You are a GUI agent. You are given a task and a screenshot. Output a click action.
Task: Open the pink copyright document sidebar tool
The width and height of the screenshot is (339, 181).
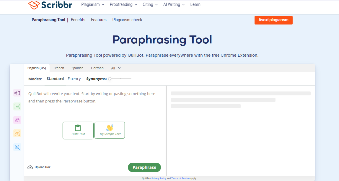click(17, 120)
